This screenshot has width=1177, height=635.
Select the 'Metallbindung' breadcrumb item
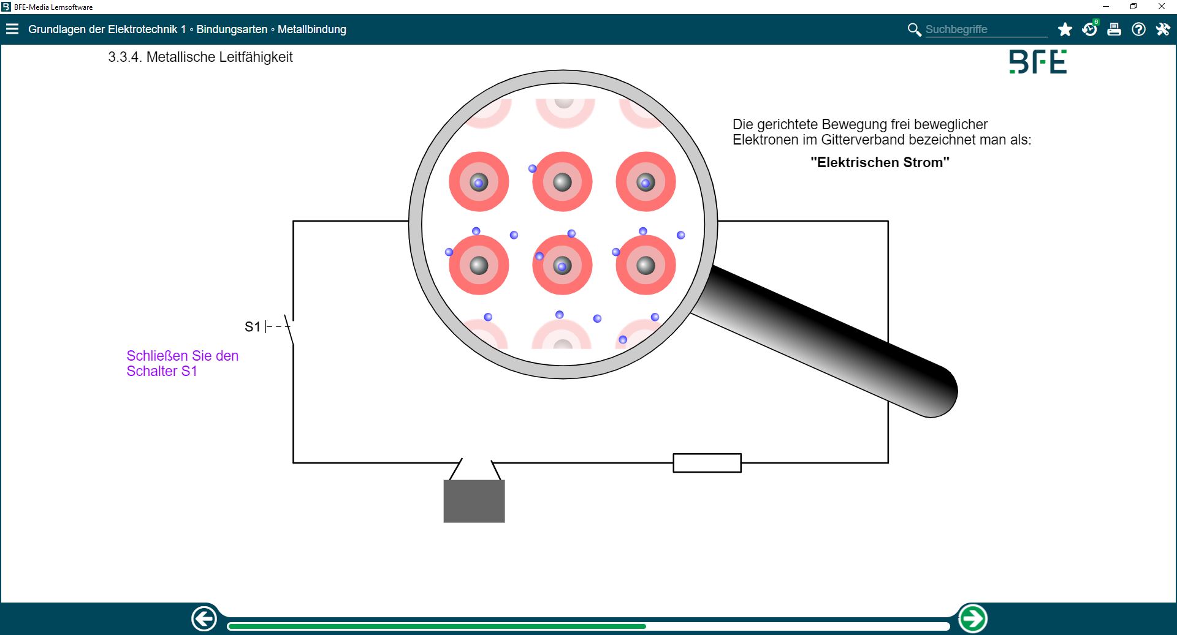coord(311,29)
